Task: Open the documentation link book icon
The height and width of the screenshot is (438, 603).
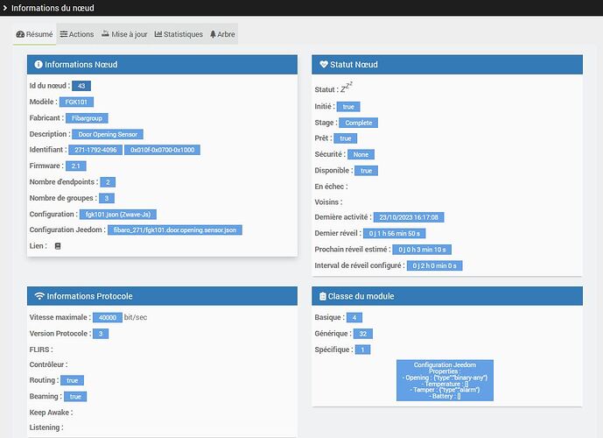Action: (x=58, y=246)
